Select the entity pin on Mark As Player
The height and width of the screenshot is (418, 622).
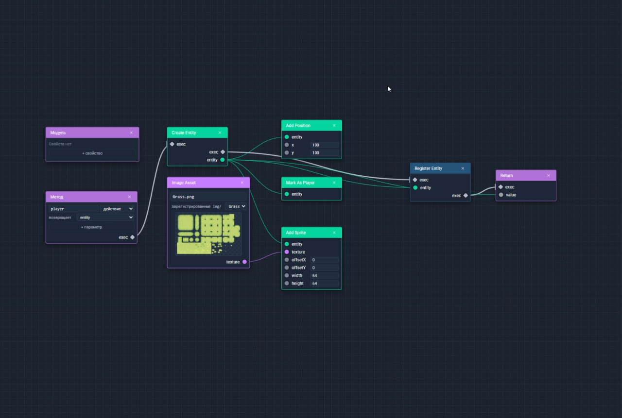(287, 194)
